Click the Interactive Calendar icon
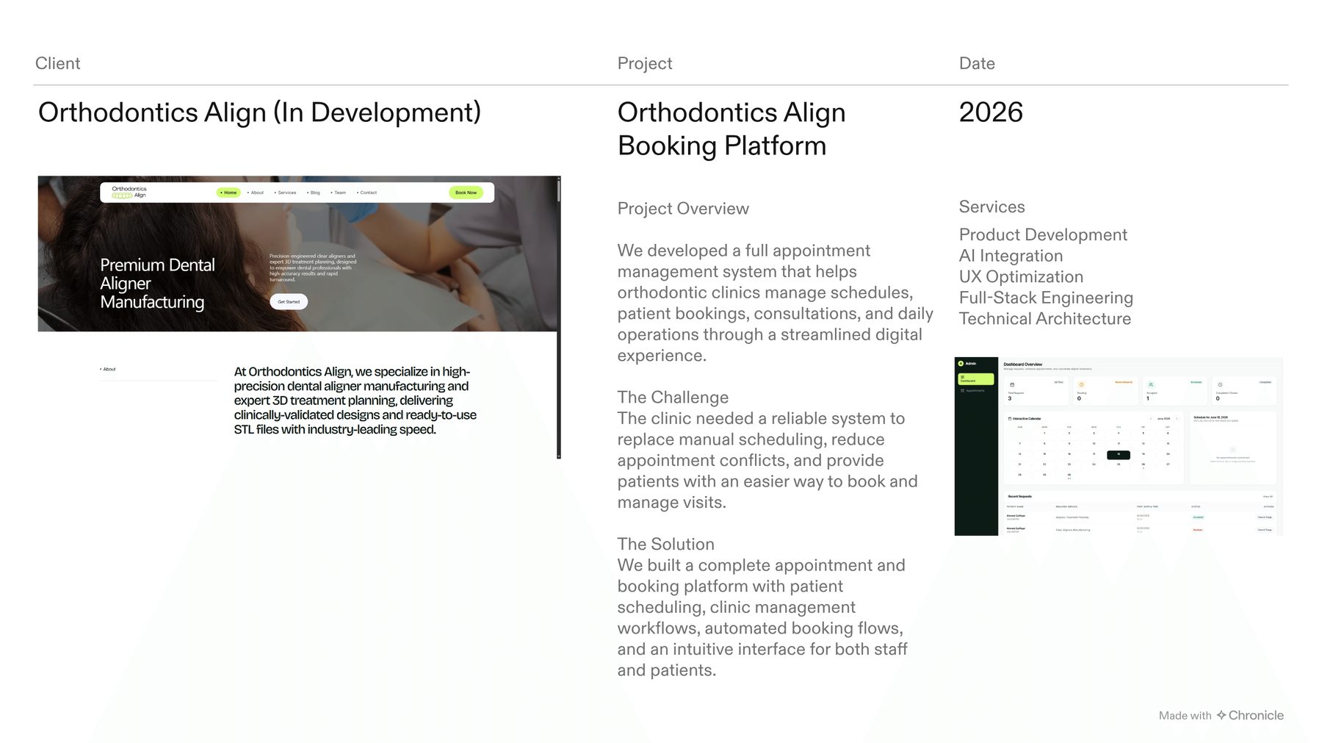Image resolution: width=1322 pixels, height=743 pixels. [x=1010, y=418]
